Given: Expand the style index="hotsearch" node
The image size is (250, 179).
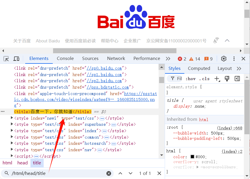Looking at the screenshot, I should click(12, 143).
